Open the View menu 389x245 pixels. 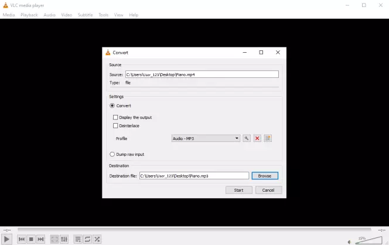tap(118, 15)
